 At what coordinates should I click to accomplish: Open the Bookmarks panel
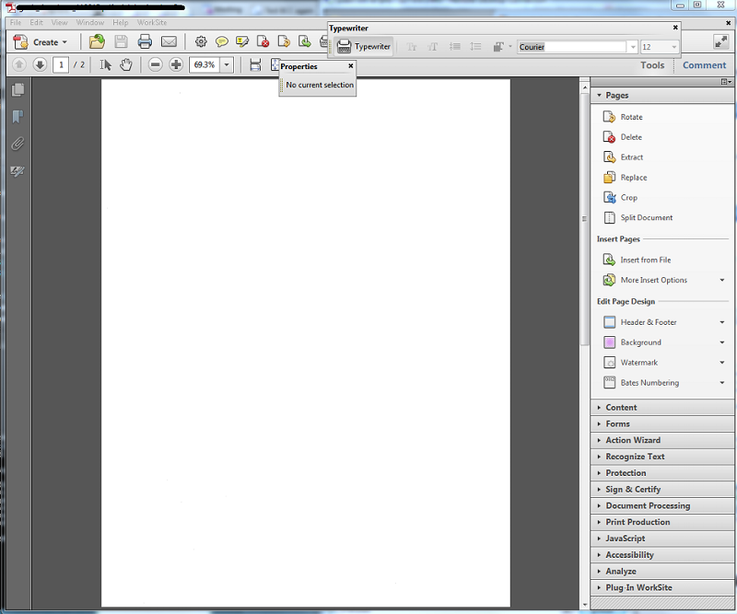click(x=19, y=116)
